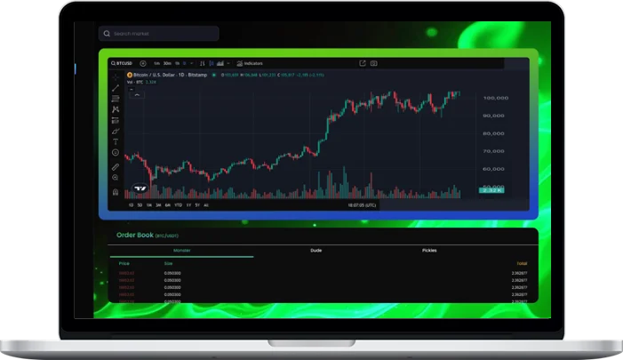The image size is (623, 360).
Task: Click the add symbol plus icon
Action: click(x=145, y=63)
